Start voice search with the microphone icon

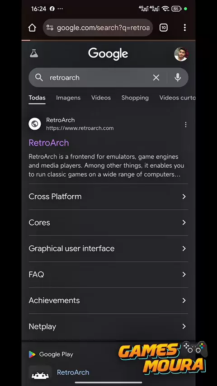tap(178, 78)
